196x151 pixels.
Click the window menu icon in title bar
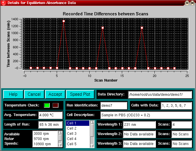coord(3,3)
